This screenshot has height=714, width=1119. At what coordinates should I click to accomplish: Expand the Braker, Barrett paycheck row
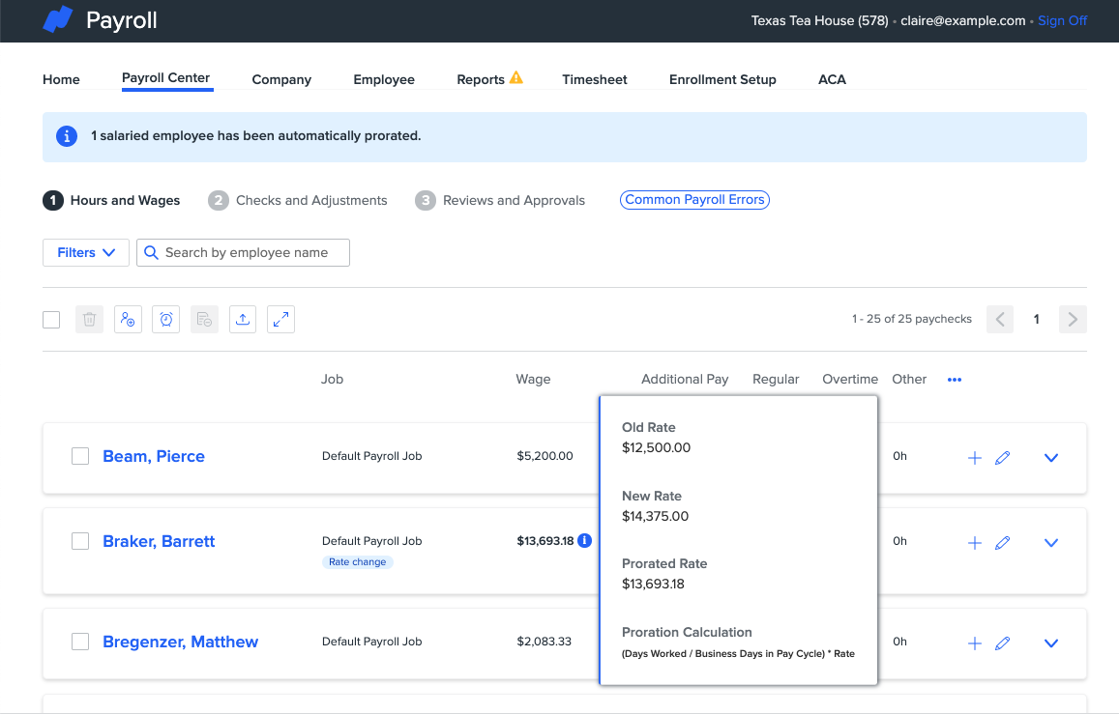(1051, 543)
